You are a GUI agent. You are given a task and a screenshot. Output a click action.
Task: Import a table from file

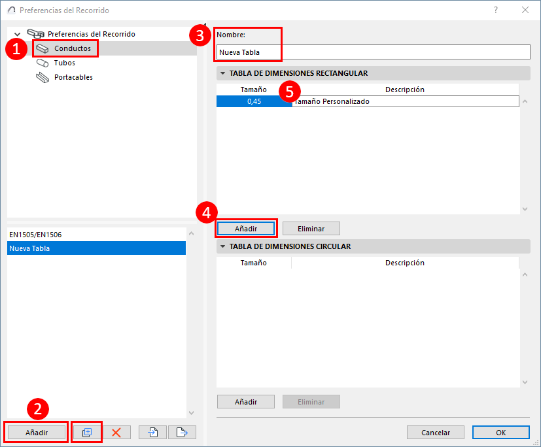click(153, 432)
